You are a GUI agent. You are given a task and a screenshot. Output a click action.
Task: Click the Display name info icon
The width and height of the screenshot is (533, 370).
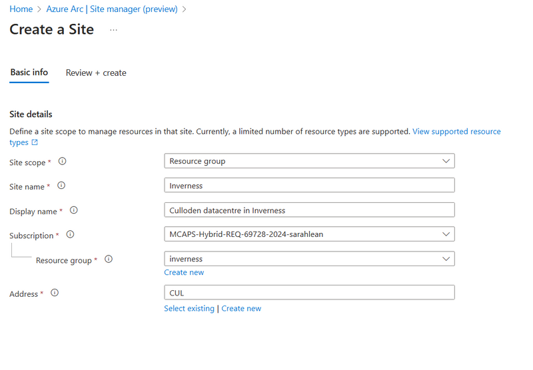74,210
